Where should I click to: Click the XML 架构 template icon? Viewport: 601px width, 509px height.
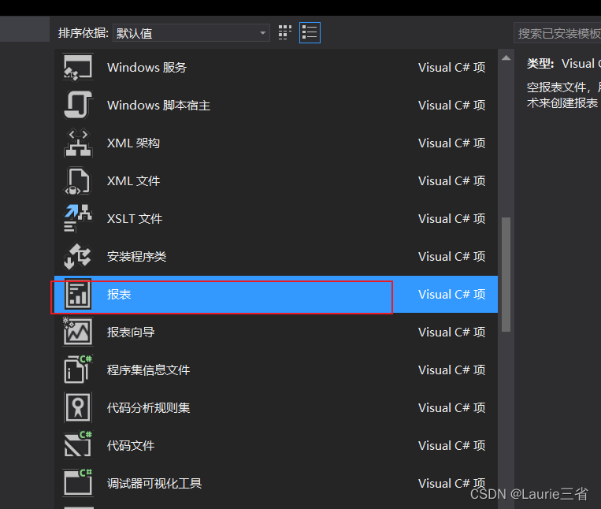pyautogui.click(x=78, y=143)
